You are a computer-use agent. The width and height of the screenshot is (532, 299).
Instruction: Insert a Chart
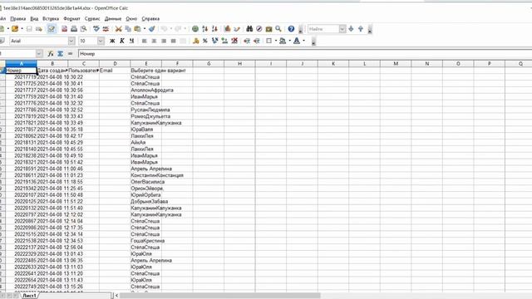227,29
